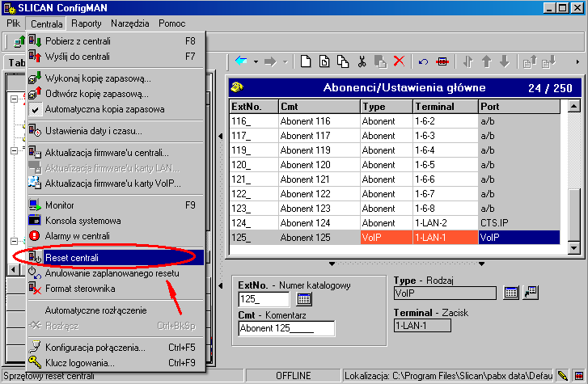Select Wykonaj kopię zapasową entry

coord(116,78)
